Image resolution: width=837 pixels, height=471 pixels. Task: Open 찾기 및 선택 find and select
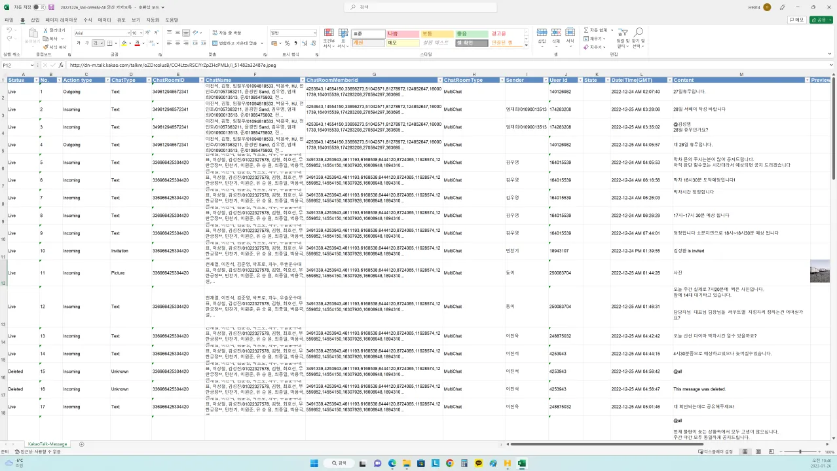click(x=638, y=37)
